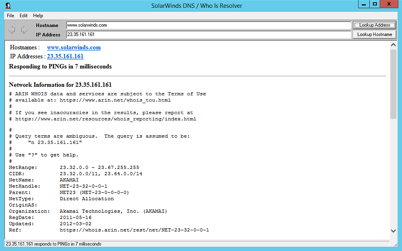This screenshot has height=251, width=402.
Task: Click inside the IP Address input field
Action: [x=208, y=35]
